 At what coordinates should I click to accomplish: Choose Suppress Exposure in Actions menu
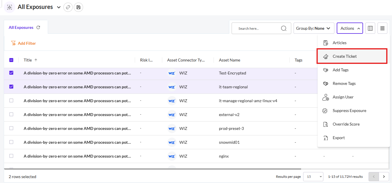[x=353, y=111]
